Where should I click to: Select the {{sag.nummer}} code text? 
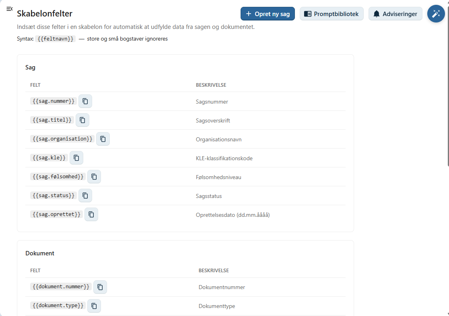(53, 101)
